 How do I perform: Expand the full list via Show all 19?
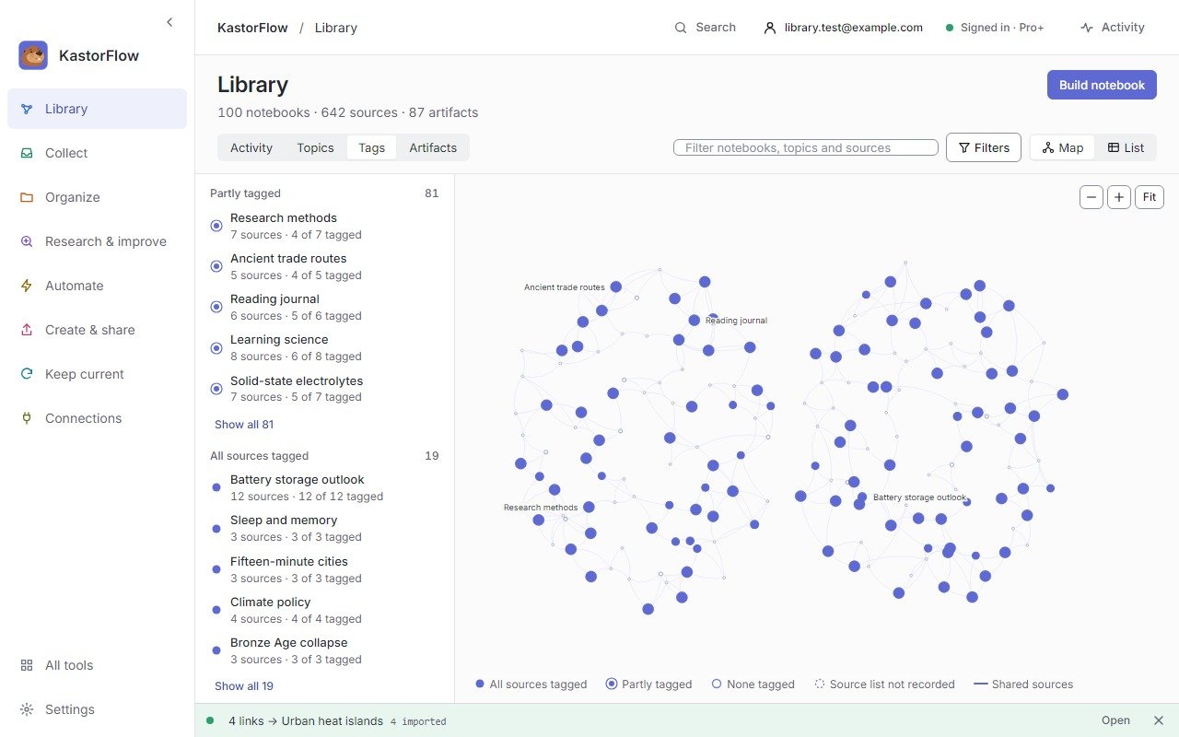(244, 686)
